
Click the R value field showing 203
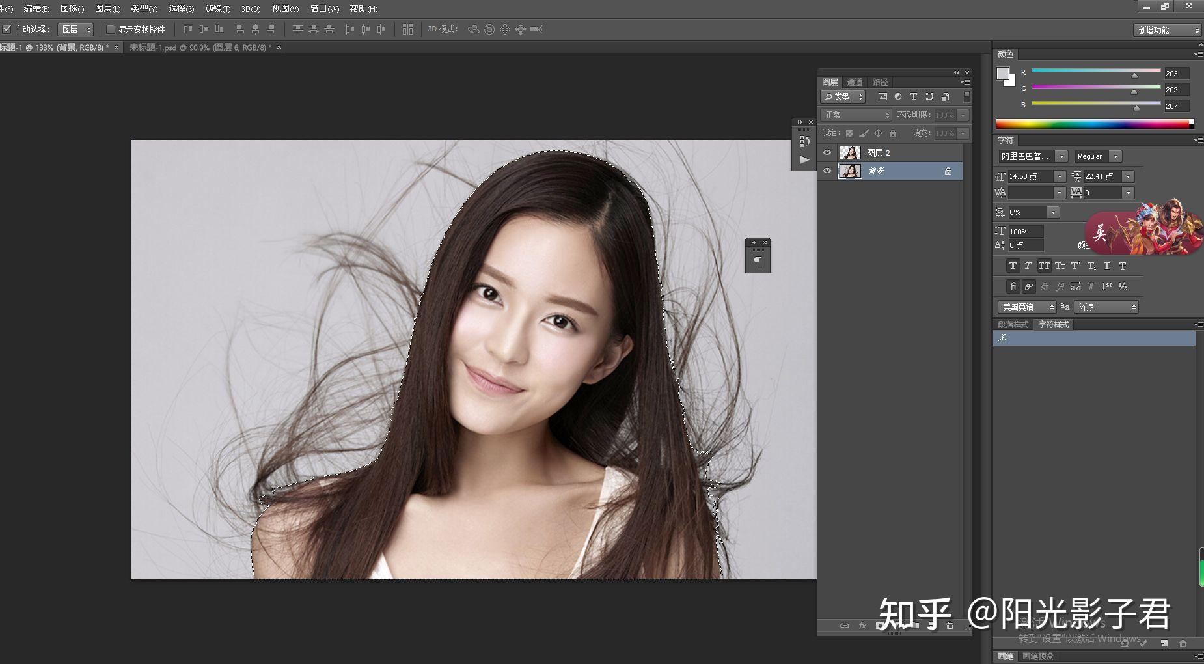point(1177,74)
